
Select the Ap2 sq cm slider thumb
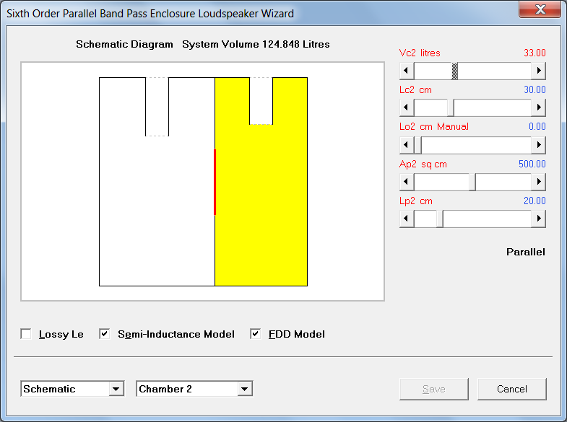click(472, 182)
